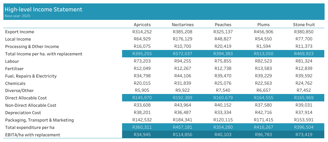
Task: Click the Base year: 2025 subtitle
Action: (x=17, y=16)
